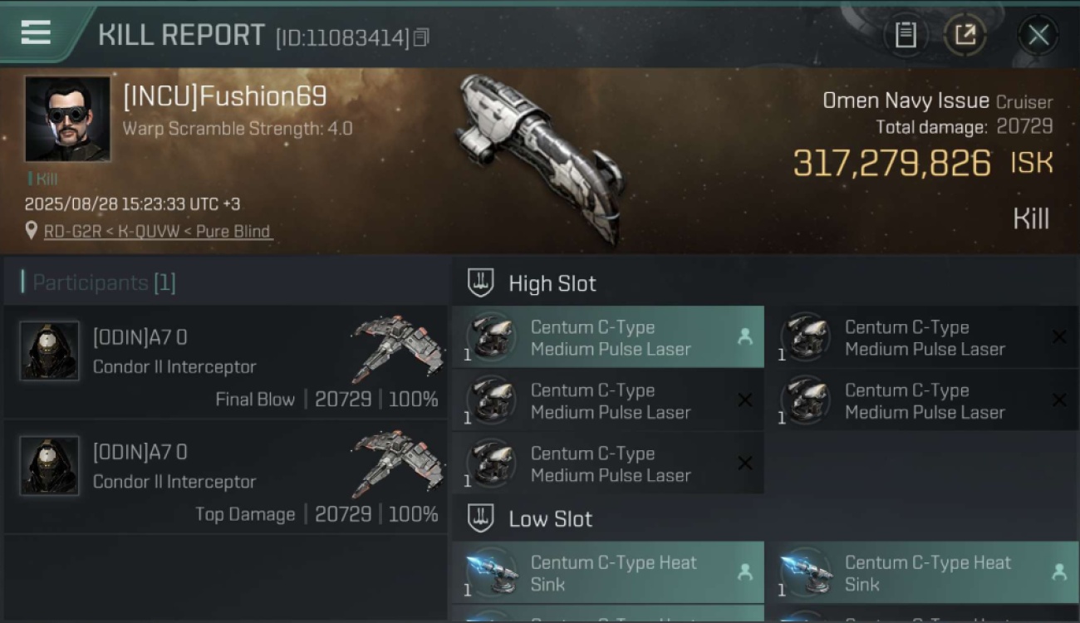Click the person icon on the first pulse laser
This screenshot has height=623, width=1080.
(744, 336)
